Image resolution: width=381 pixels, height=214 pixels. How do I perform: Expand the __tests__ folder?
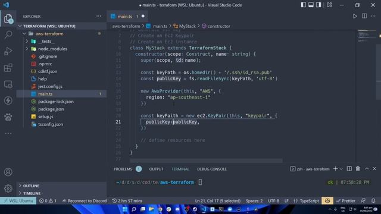(x=62, y=41)
